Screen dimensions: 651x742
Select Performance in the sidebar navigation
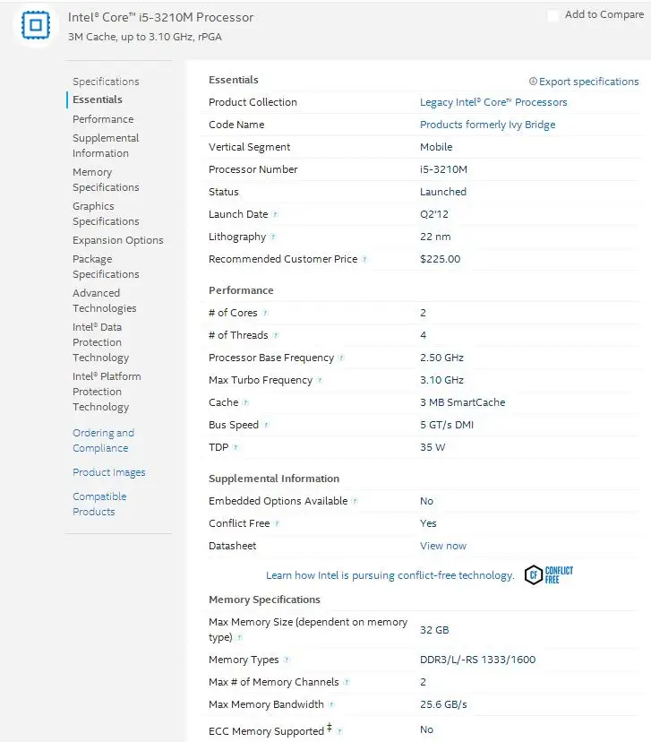(x=103, y=119)
